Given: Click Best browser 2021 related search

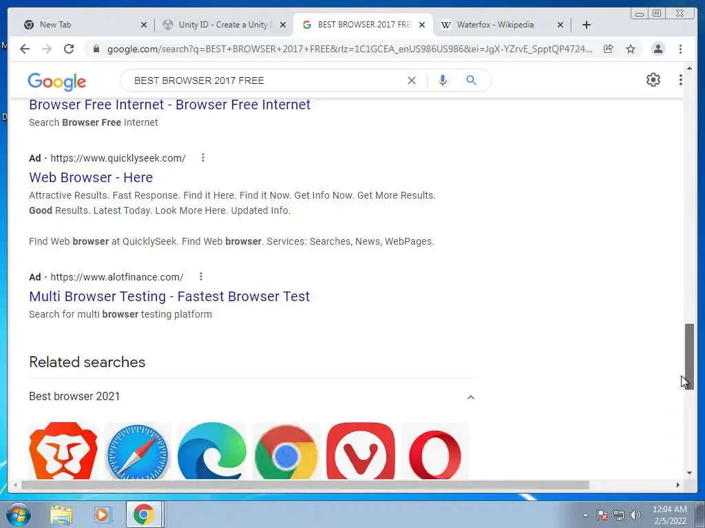Looking at the screenshot, I should pos(74,397).
